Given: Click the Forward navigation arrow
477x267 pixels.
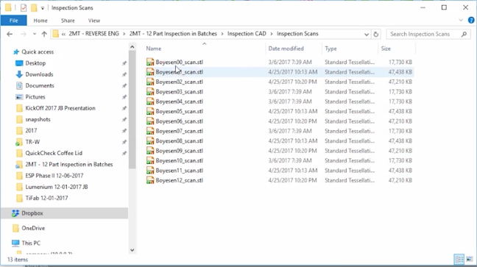Looking at the screenshot, I should [23, 34].
